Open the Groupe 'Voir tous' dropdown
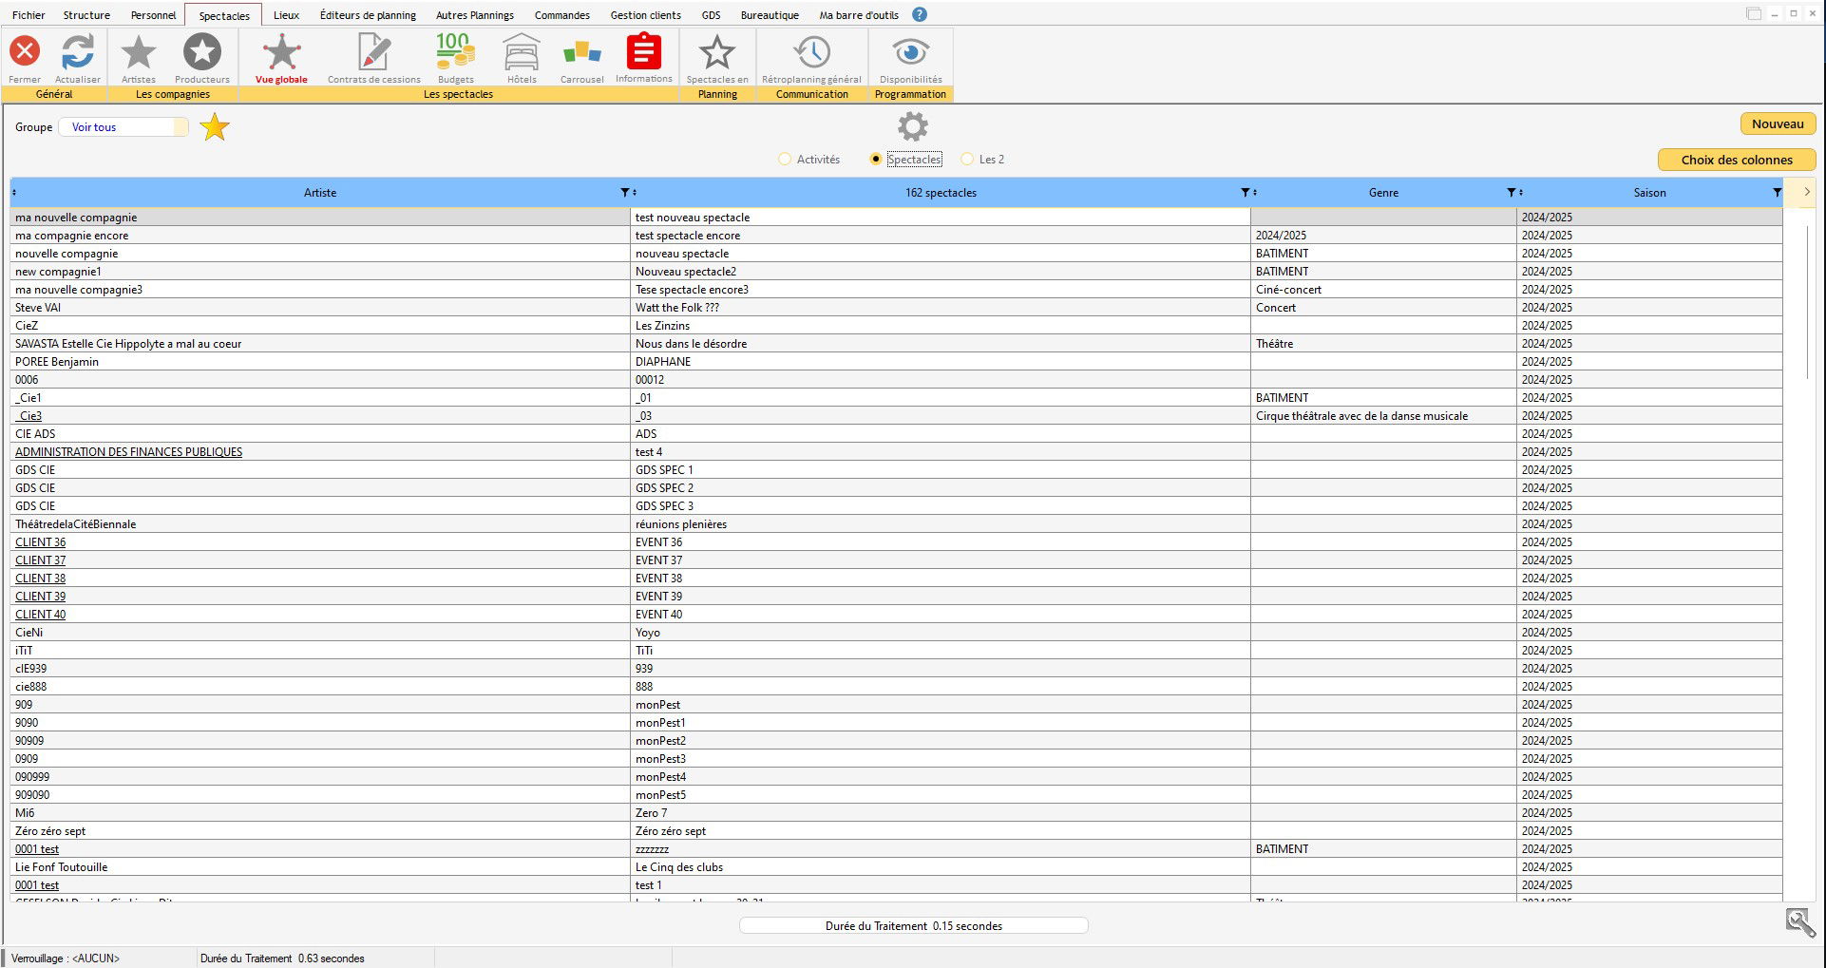1826x968 pixels. 124,127
